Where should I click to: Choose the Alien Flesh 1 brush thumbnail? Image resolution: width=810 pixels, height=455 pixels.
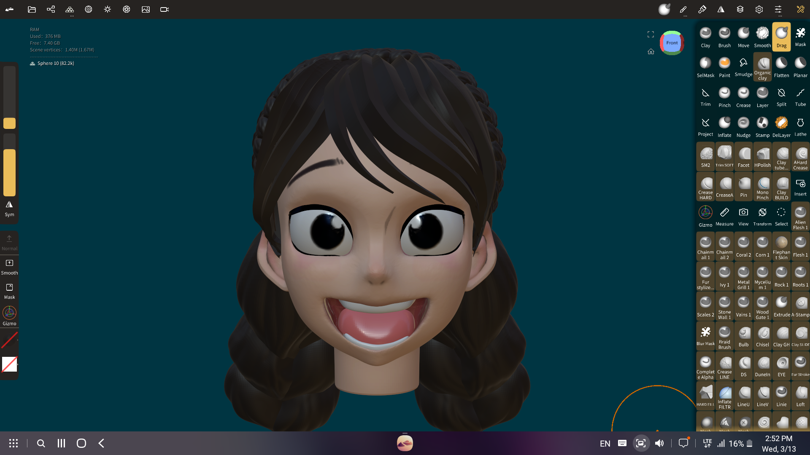coord(800,217)
